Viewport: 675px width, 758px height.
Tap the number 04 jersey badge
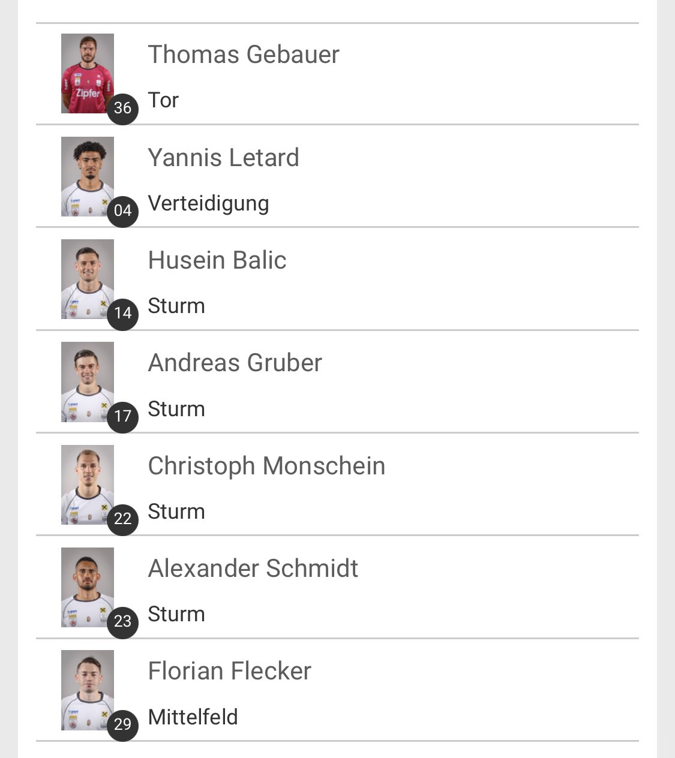(x=122, y=210)
